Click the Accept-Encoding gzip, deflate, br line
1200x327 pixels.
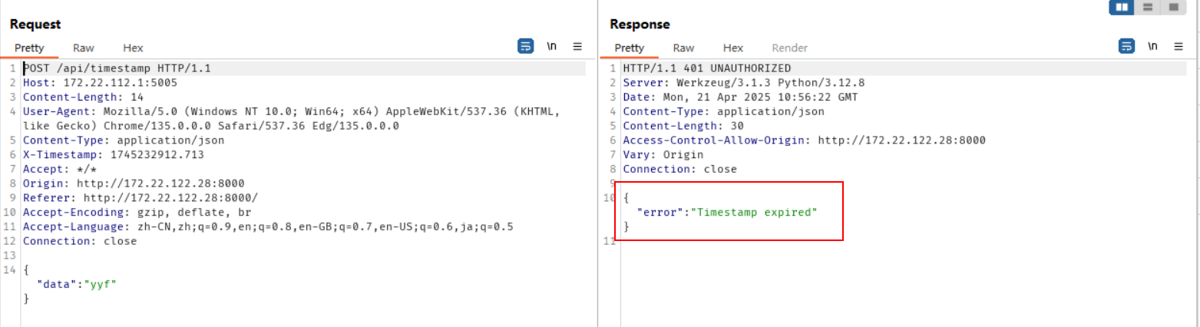pos(137,212)
